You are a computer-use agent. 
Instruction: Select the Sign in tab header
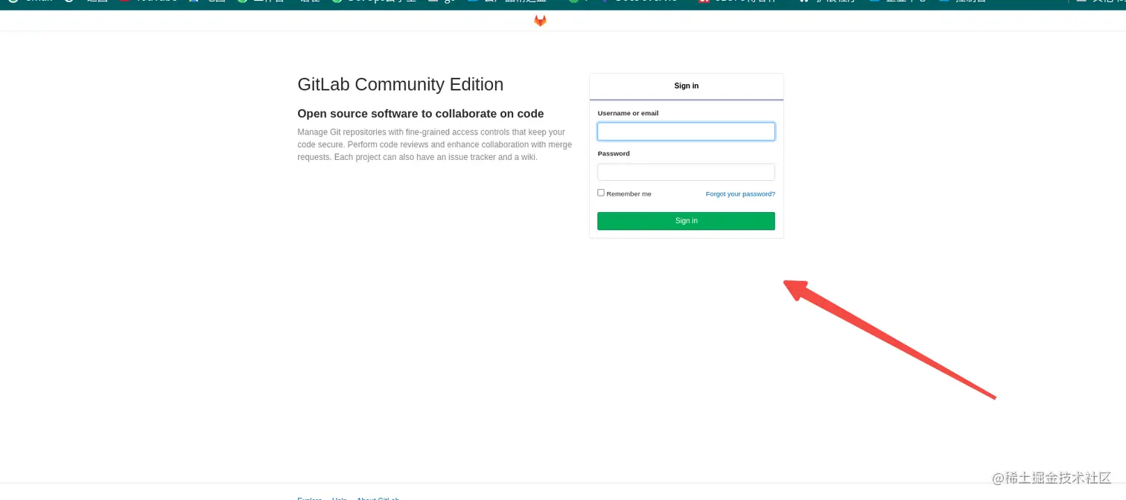coord(686,86)
